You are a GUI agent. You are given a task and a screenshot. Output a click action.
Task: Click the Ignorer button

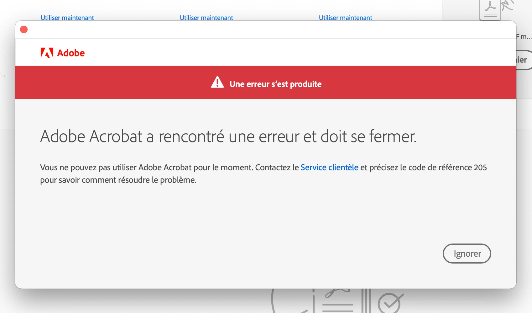pos(467,254)
